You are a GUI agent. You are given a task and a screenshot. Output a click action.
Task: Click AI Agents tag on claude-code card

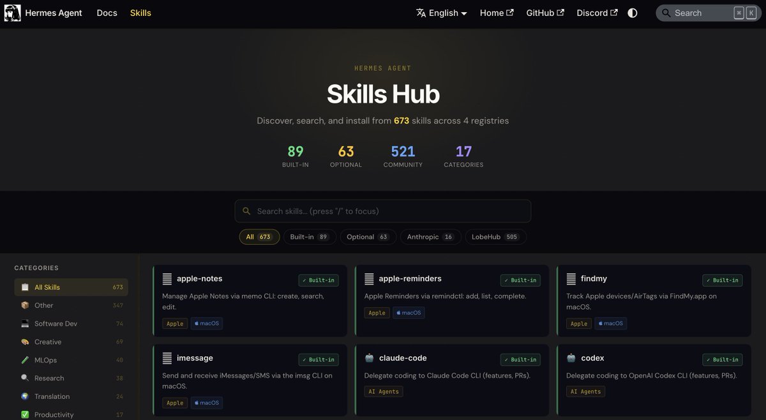point(384,391)
